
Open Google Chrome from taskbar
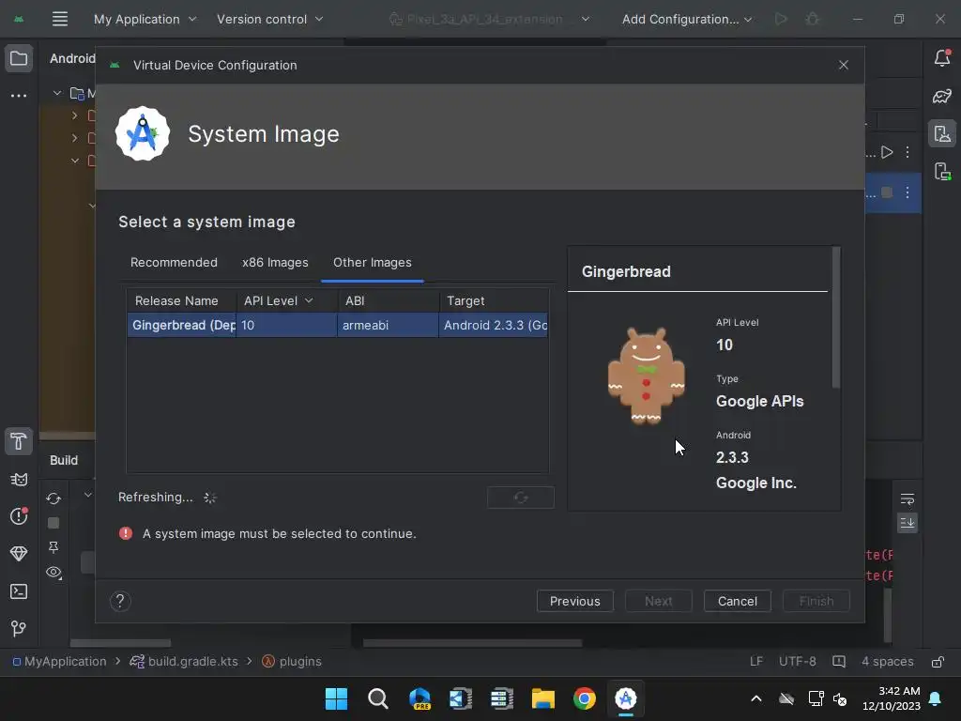pyautogui.click(x=584, y=698)
